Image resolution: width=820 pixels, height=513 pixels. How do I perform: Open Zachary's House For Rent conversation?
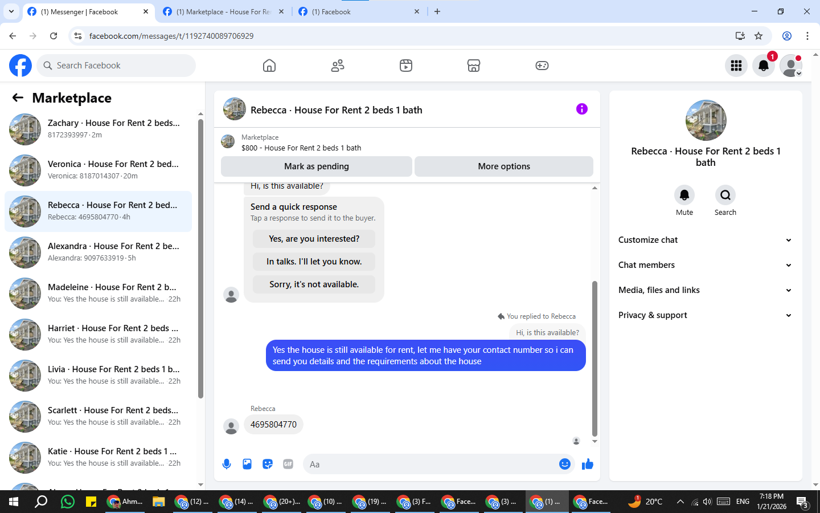[98, 129]
